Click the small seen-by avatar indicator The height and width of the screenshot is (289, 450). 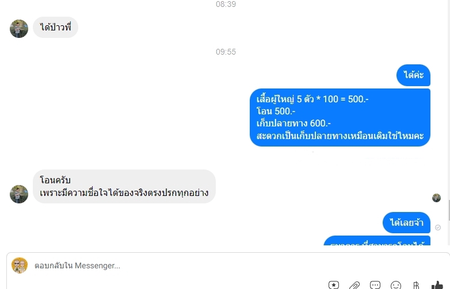coord(437,198)
